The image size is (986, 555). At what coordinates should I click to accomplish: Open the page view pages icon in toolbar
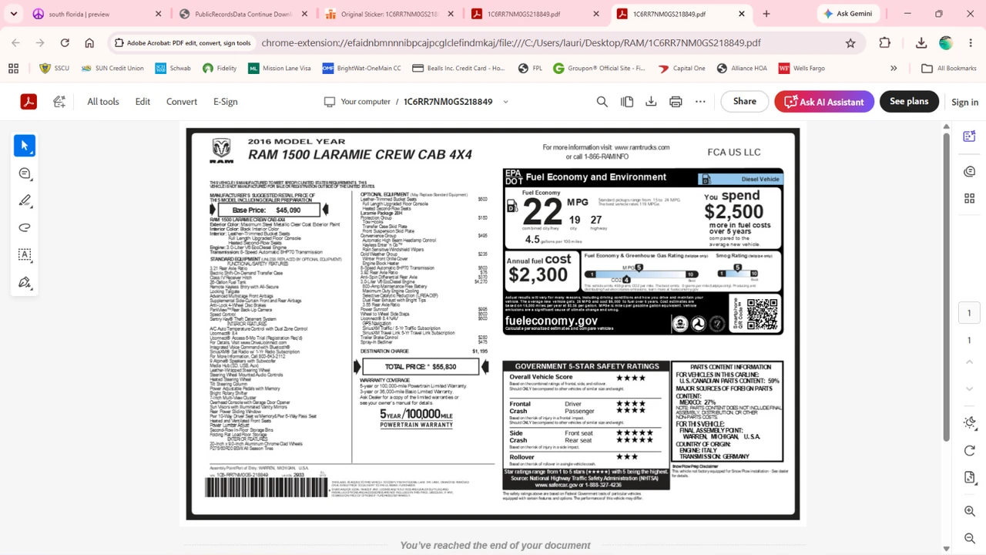pyautogui.click(x=627, y=102)
